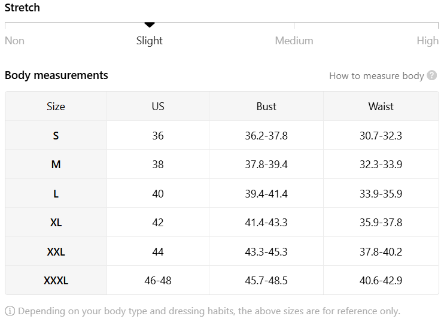The image size is (444, 322).
Task: Click the info icon beside the disclaimer
Action: (10, 311)
